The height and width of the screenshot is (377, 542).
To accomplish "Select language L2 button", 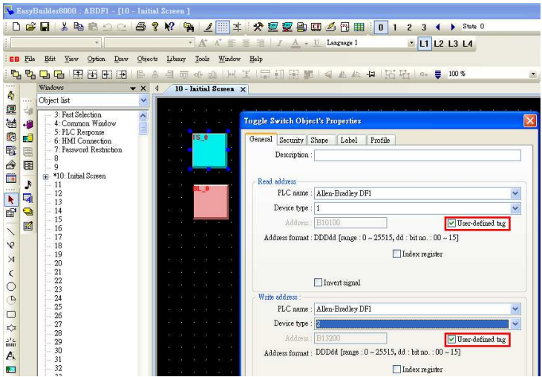I will (439, 44).
